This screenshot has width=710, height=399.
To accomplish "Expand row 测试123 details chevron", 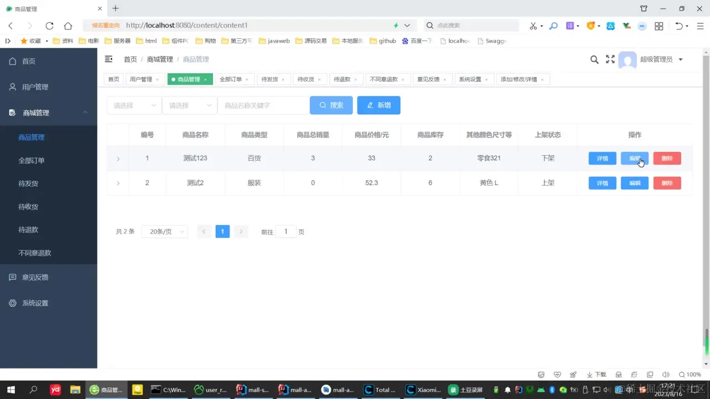I will coord(118,159).
